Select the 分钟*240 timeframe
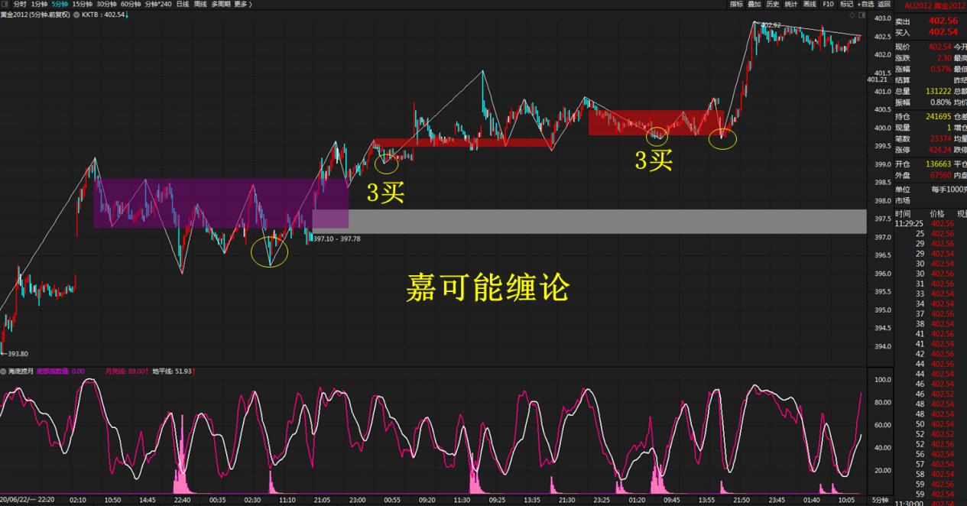Viewport: 967px width, 506px height. [x=158, y=4]
